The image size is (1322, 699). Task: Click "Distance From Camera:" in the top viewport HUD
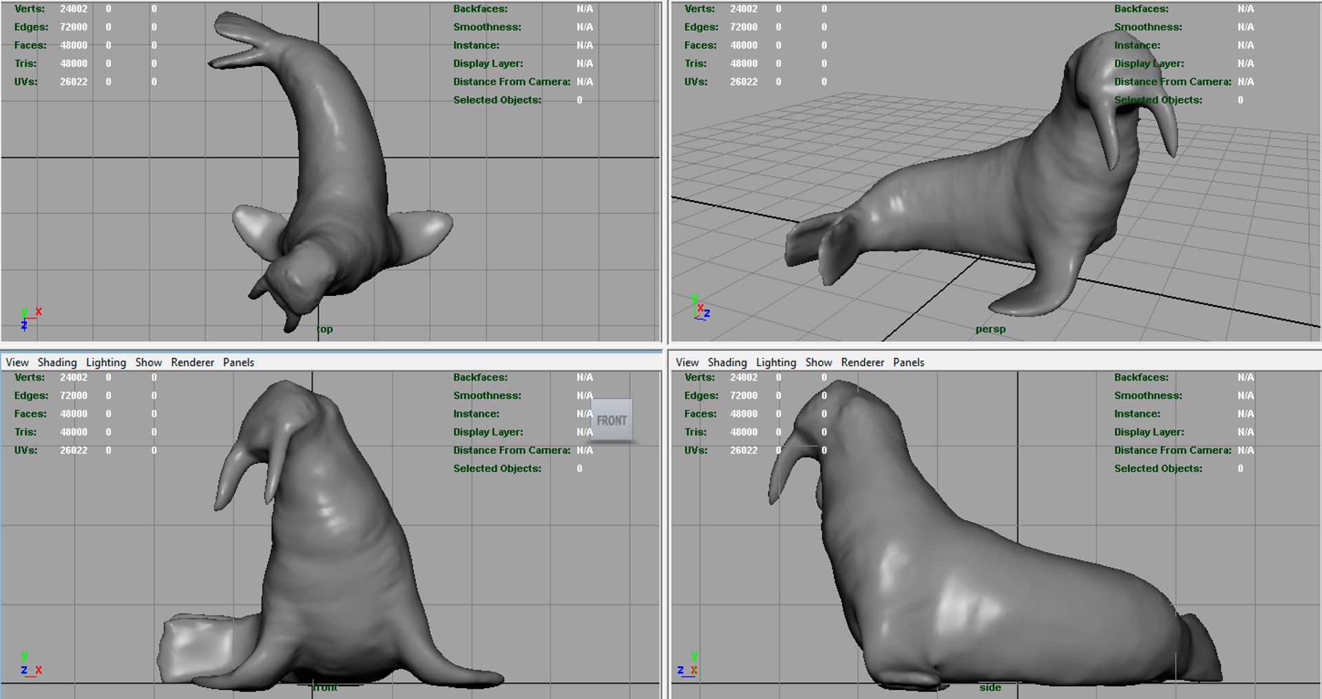pos(512,81)
